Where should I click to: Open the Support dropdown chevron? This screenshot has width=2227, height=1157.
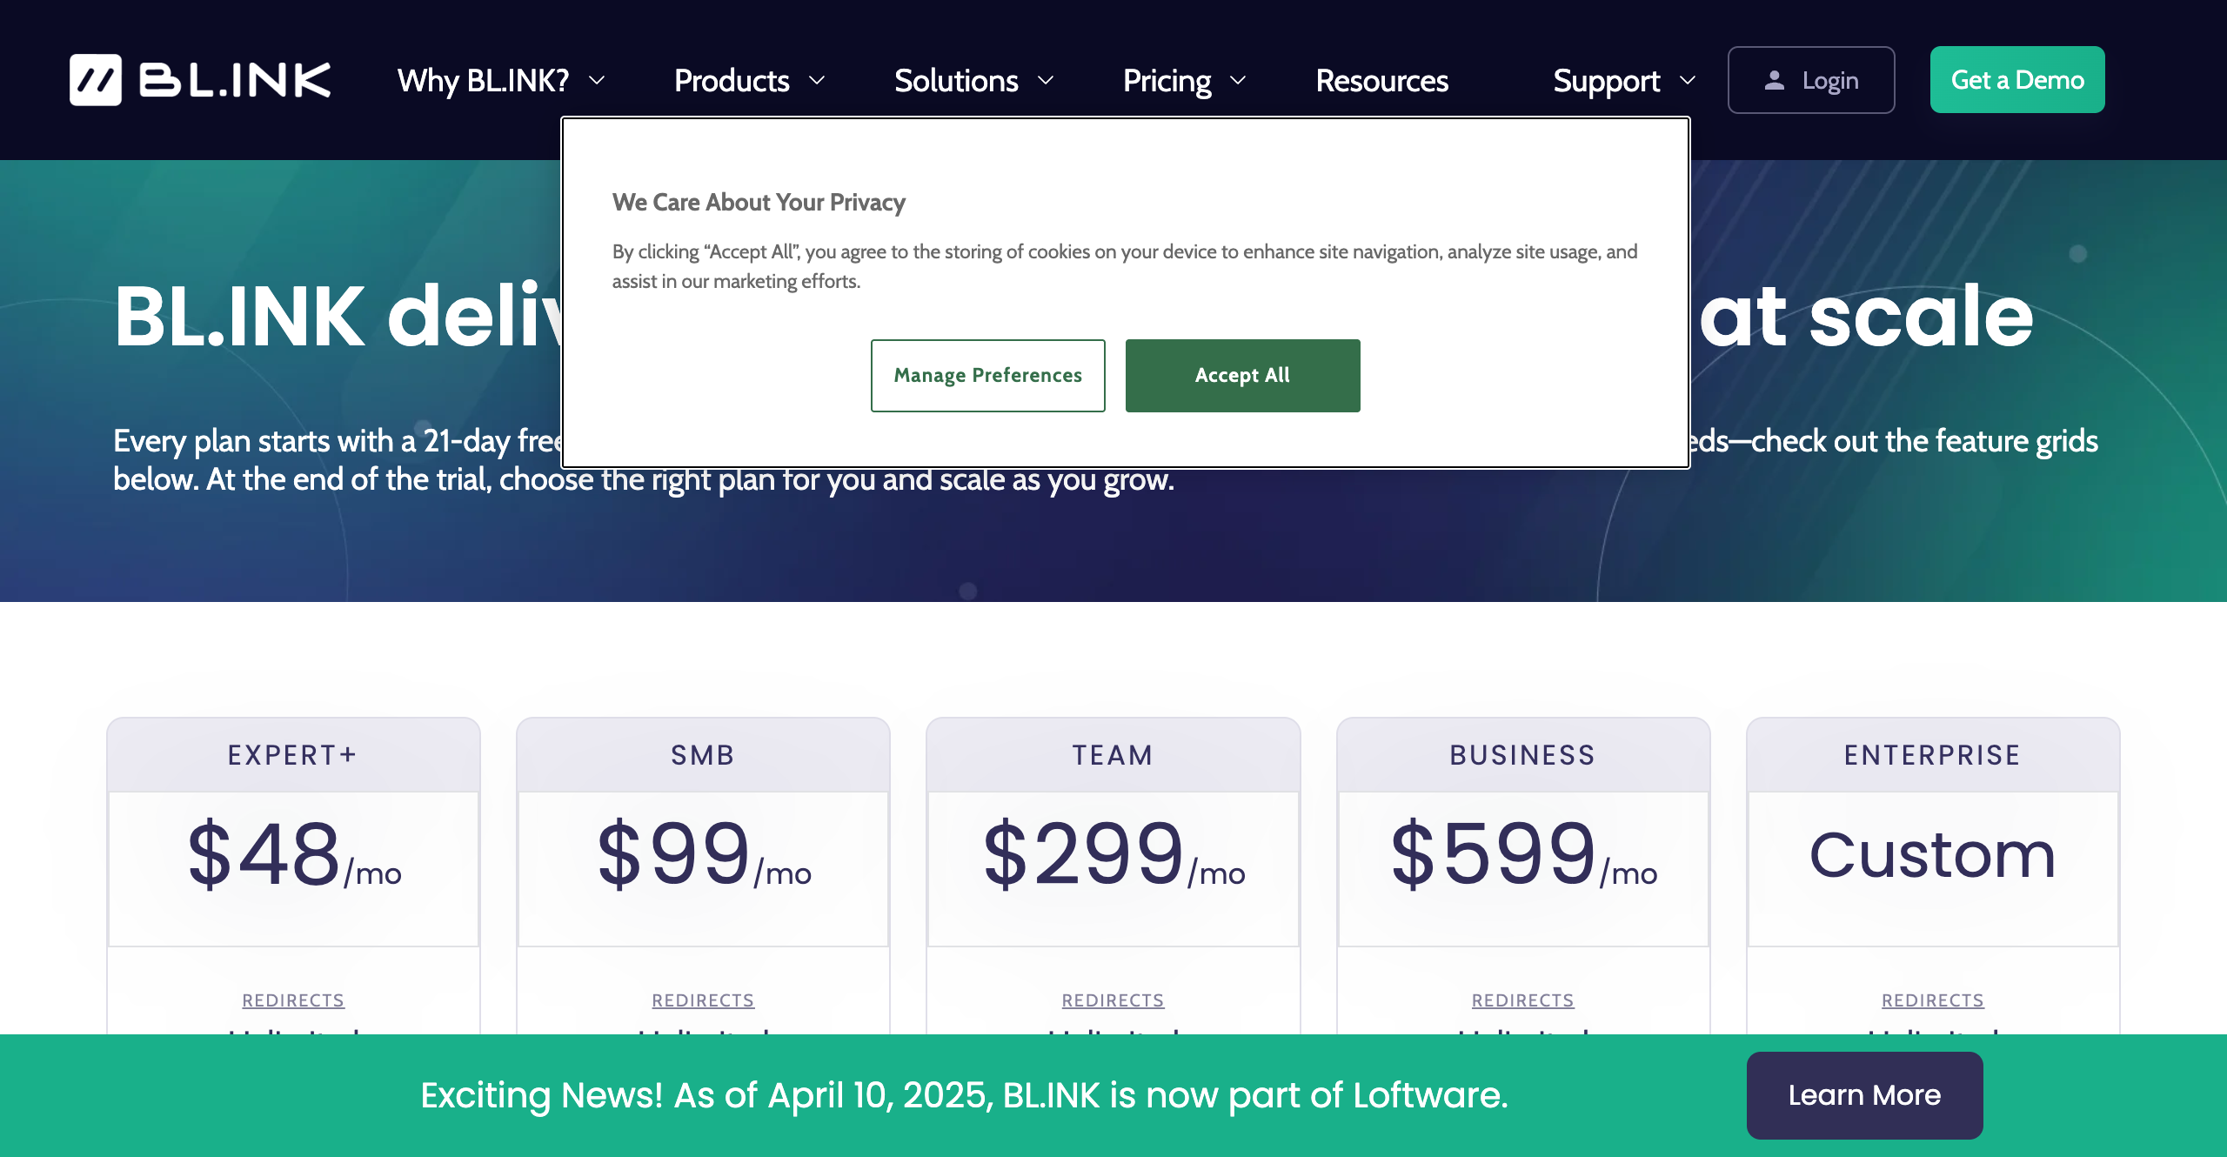[1688, 81]
